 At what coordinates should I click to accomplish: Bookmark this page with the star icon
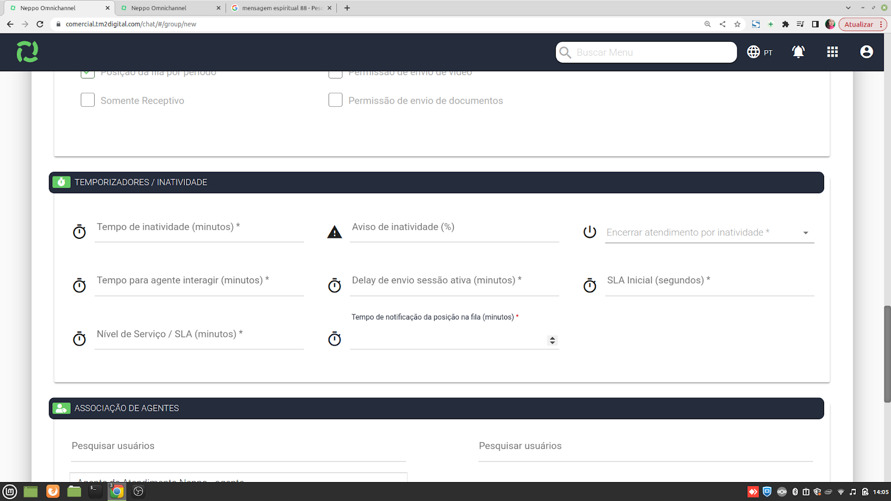point(737,24)
